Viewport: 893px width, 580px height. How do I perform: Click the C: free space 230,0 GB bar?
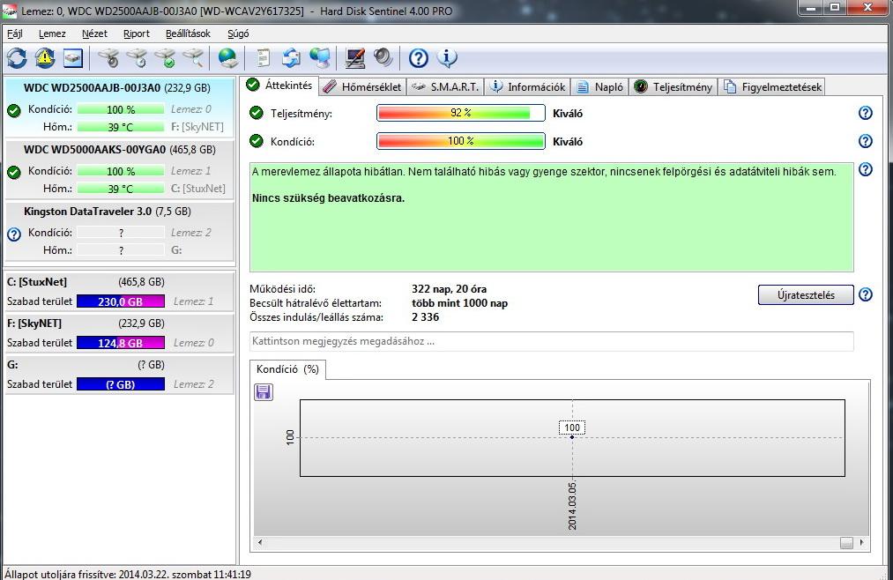click(x=120, y=301)
